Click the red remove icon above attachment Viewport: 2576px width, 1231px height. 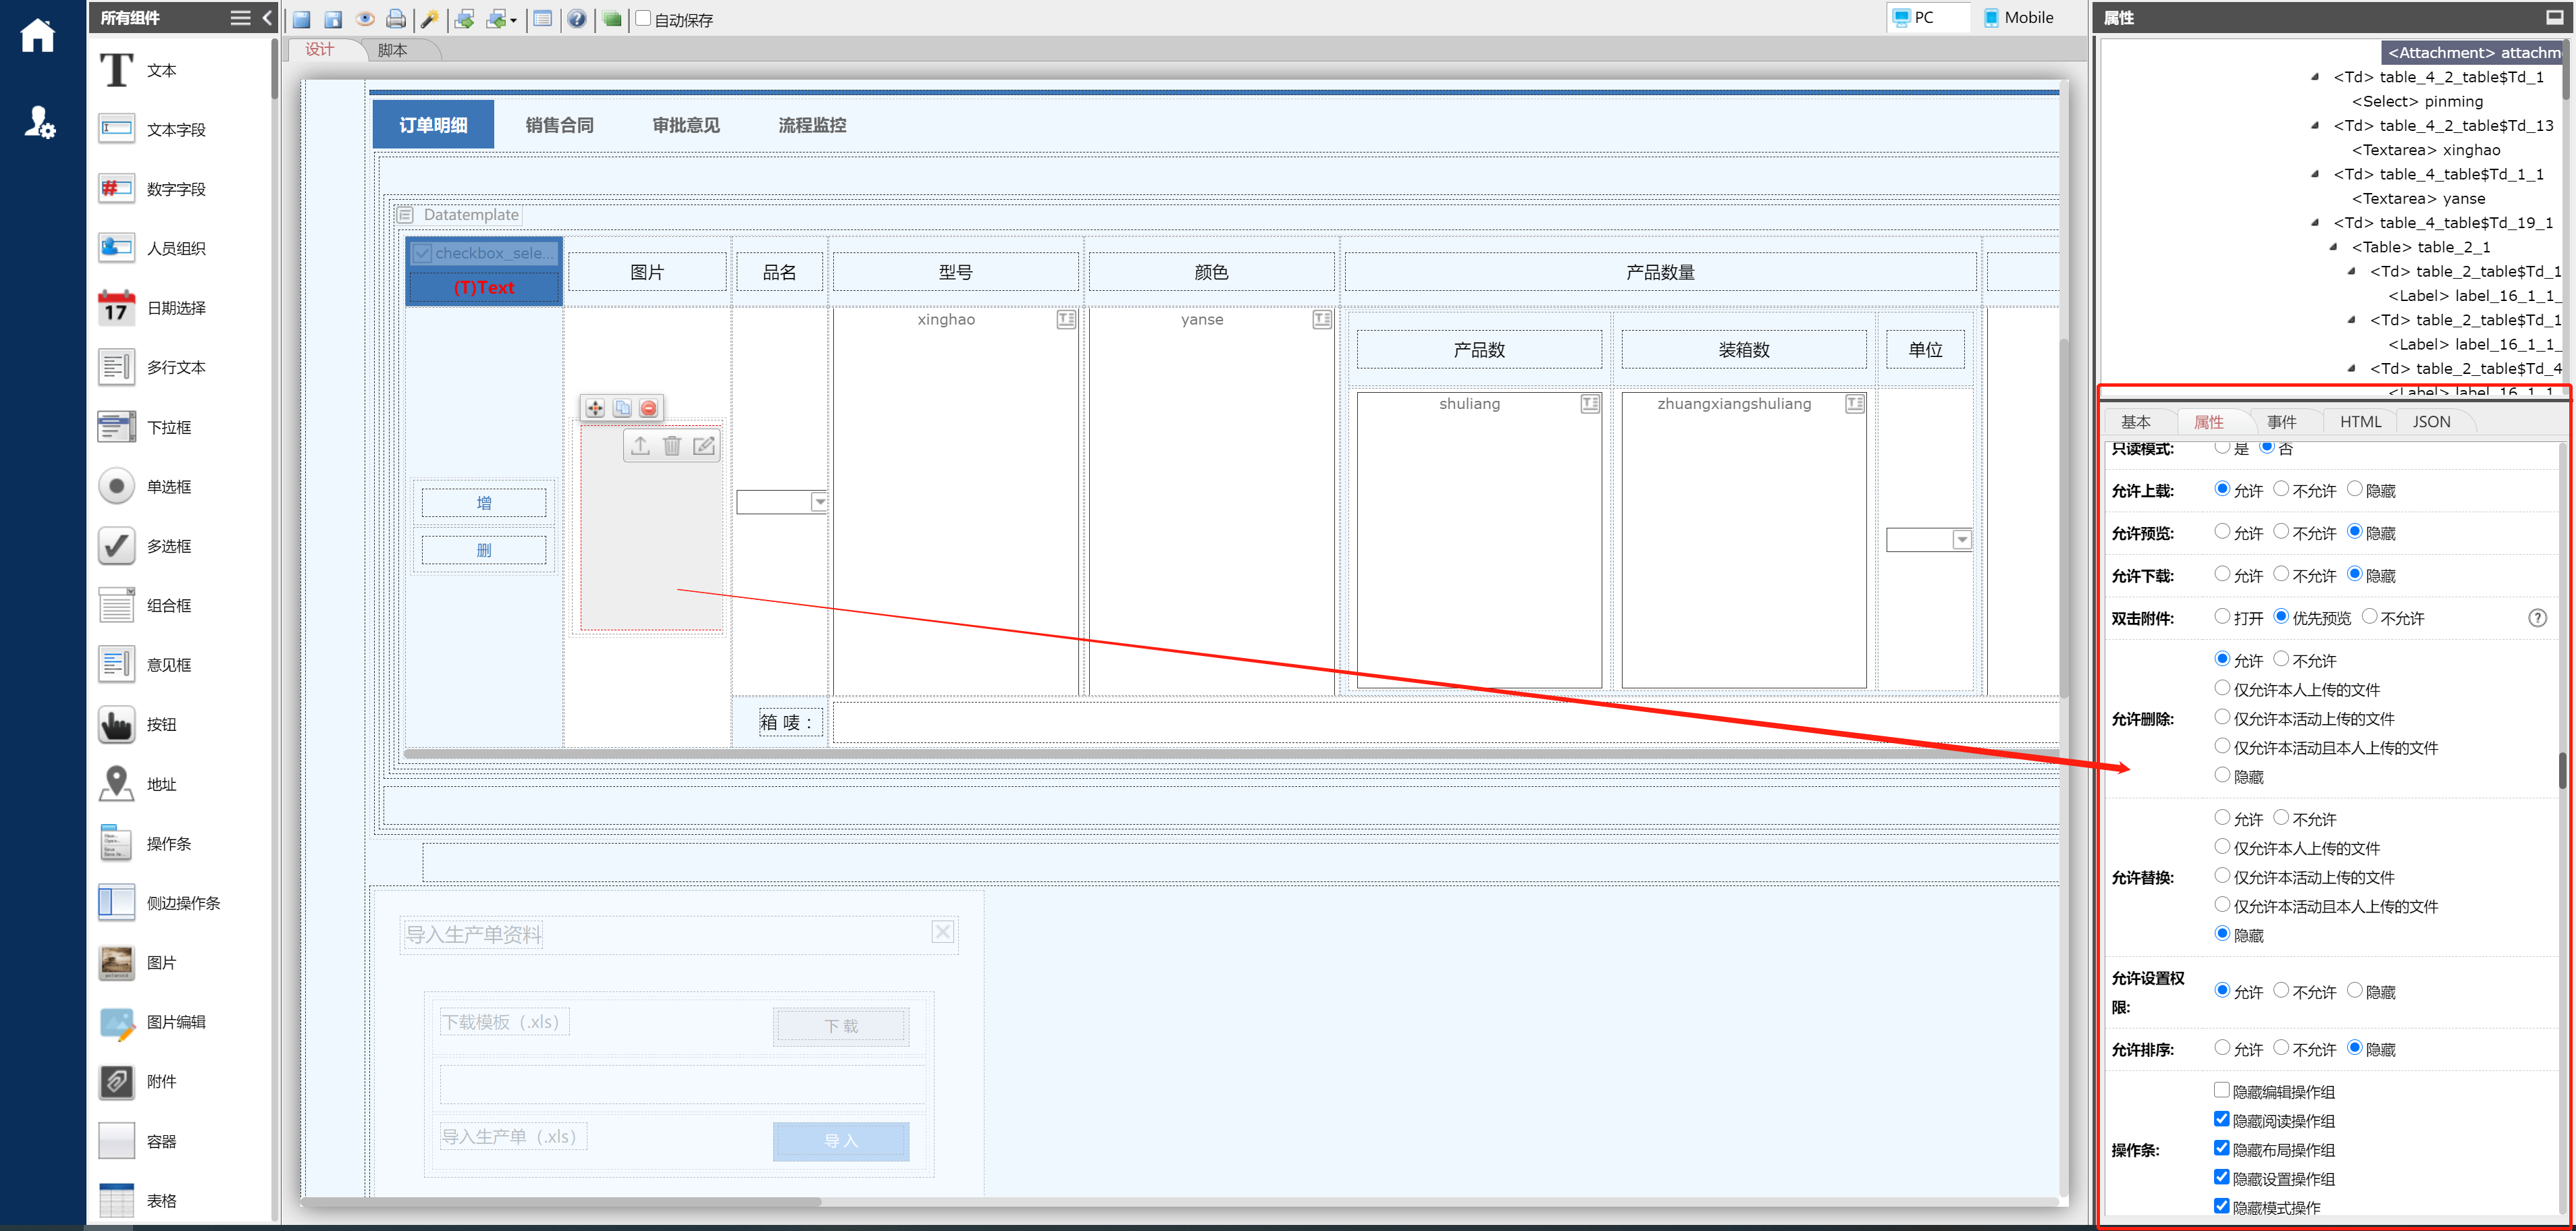click(x=649, y=408)
